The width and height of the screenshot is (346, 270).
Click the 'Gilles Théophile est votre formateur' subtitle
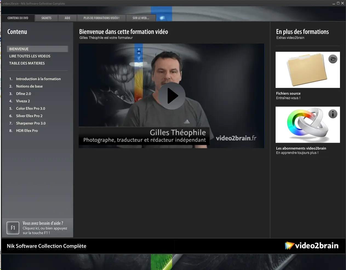pyautogui.click(x=106, y=38)
